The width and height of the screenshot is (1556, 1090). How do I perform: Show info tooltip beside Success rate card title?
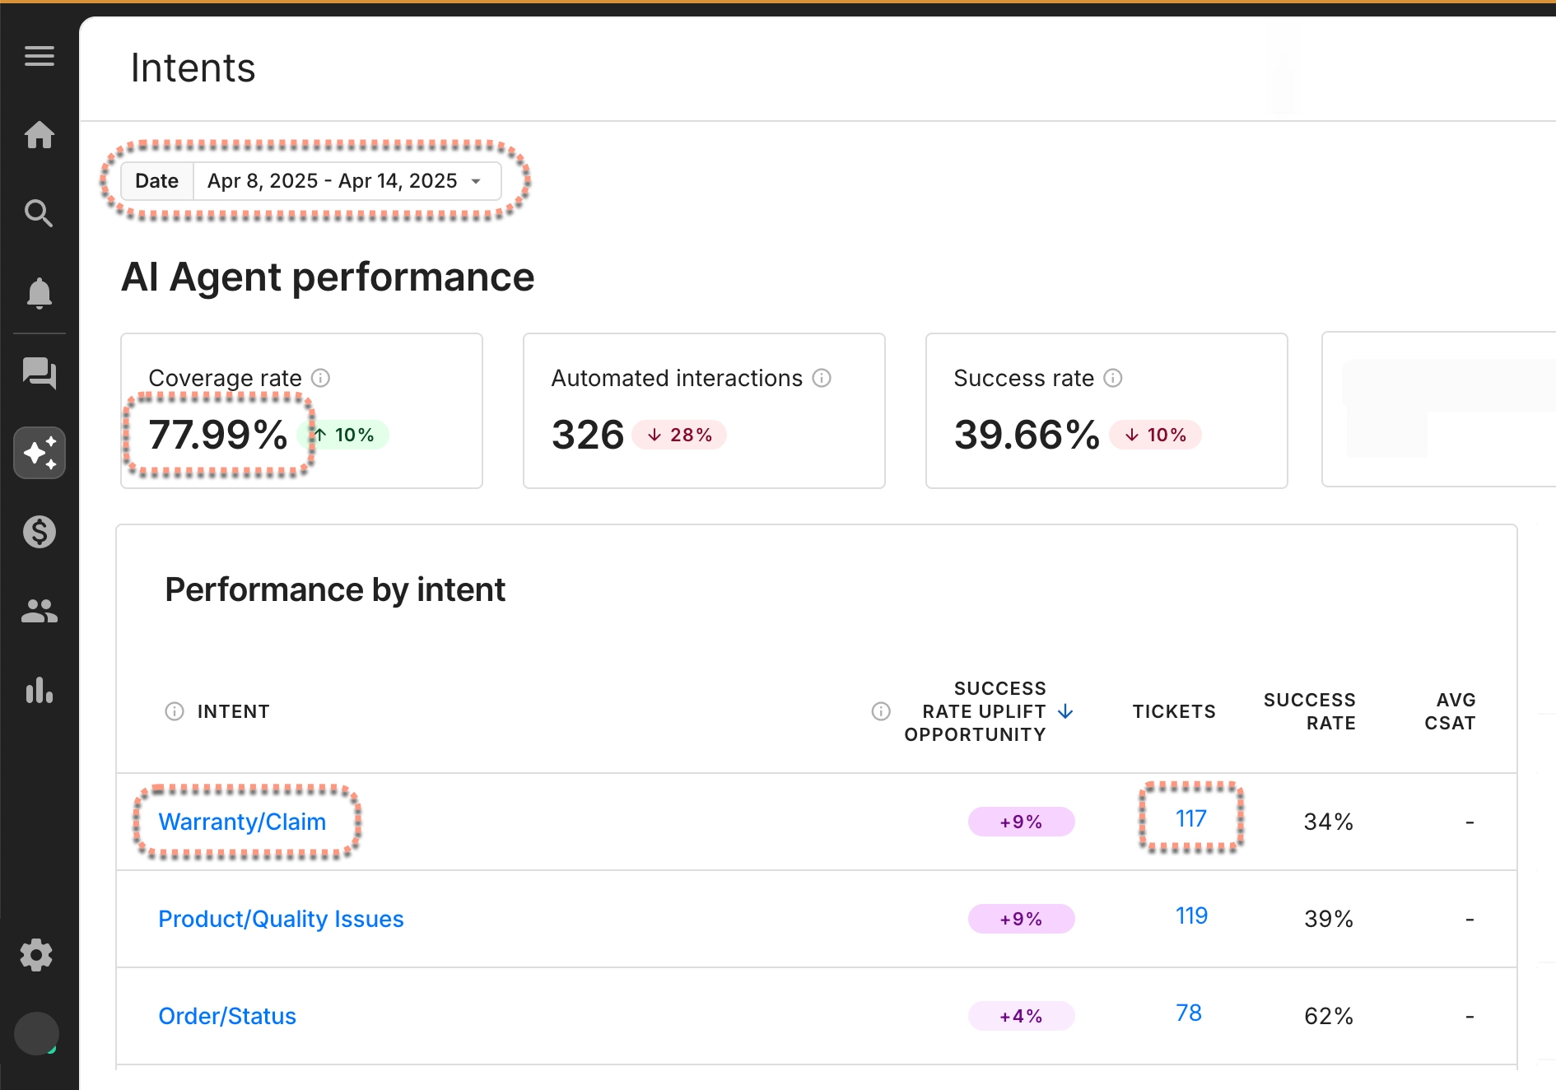[x=1113, y=378]
